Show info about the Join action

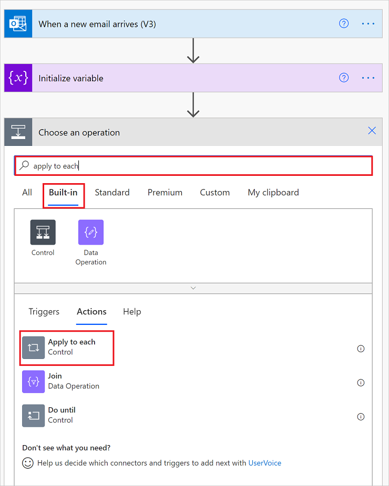point(361,383)
